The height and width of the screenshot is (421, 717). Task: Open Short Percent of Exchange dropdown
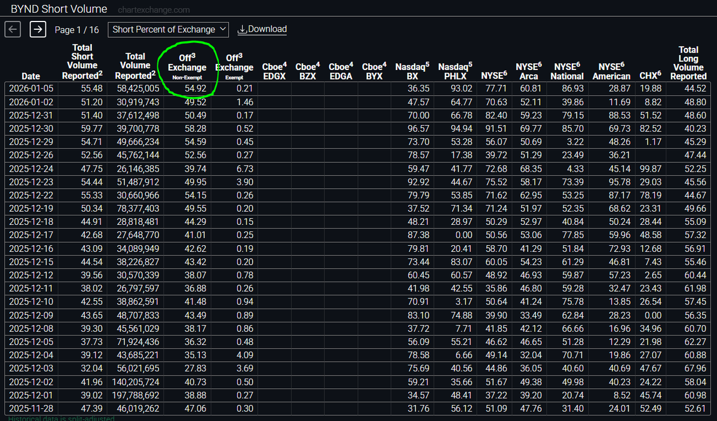point(168,29)
